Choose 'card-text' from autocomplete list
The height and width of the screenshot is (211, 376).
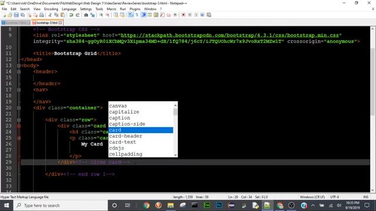tap(141, 142)
